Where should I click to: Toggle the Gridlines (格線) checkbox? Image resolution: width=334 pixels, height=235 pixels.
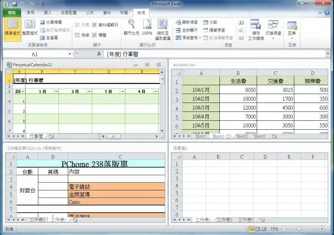point(77,35)
